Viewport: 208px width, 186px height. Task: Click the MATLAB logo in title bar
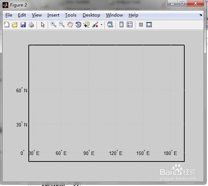(5, 5)
